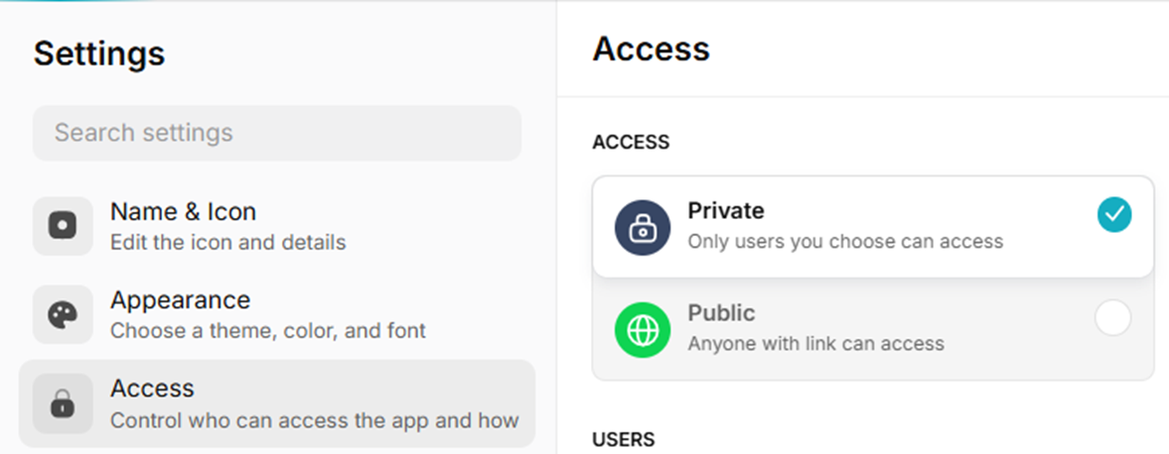Click the green Public globe icon

point(643,330)
